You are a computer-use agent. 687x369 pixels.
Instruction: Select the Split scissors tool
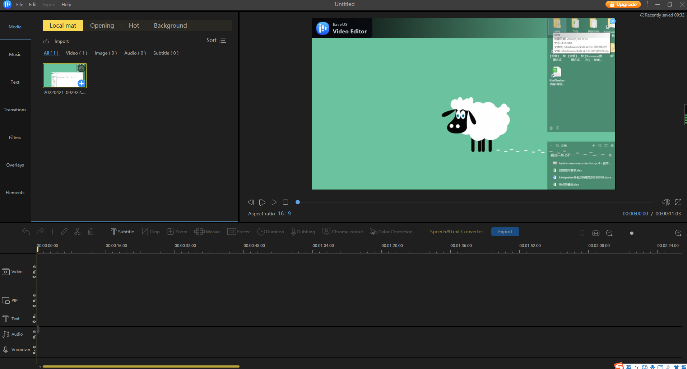pyautogui.click(x=77, y=232)
